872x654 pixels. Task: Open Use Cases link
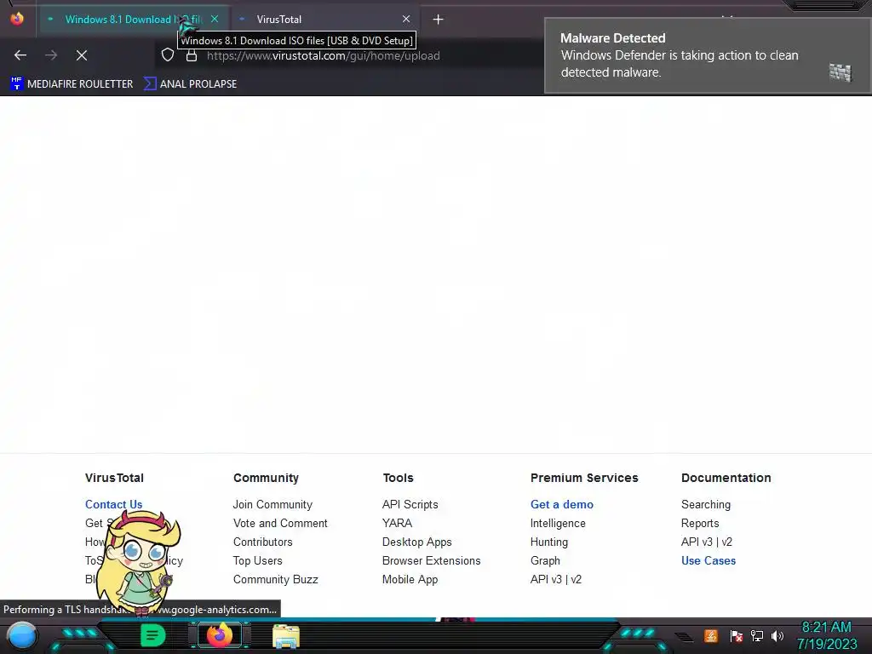pos(708,560)
